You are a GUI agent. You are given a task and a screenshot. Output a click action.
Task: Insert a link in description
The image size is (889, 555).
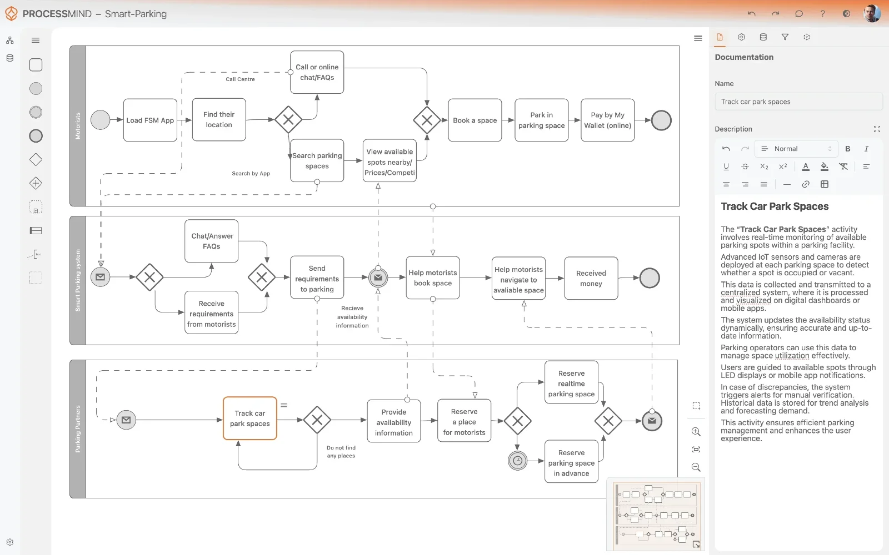coord(806,184)
